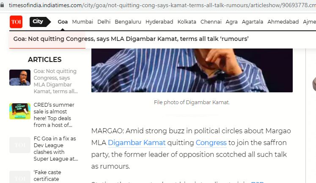
Task: Switch to Bengaluru city news
Action: [128, 22]
